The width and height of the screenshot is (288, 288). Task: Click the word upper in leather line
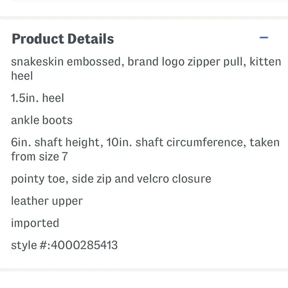click(x=67, y=202)
